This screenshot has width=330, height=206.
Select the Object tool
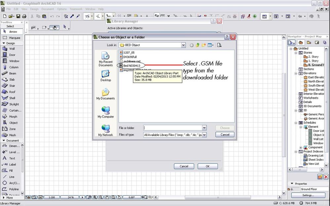coord(12,123)
